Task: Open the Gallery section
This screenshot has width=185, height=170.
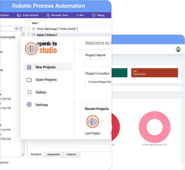Action: point(41,92)
